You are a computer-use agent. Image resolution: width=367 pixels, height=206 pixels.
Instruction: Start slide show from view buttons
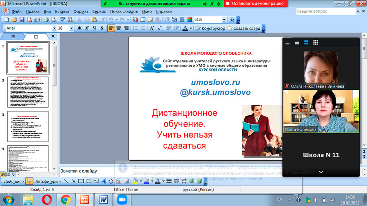13,174
